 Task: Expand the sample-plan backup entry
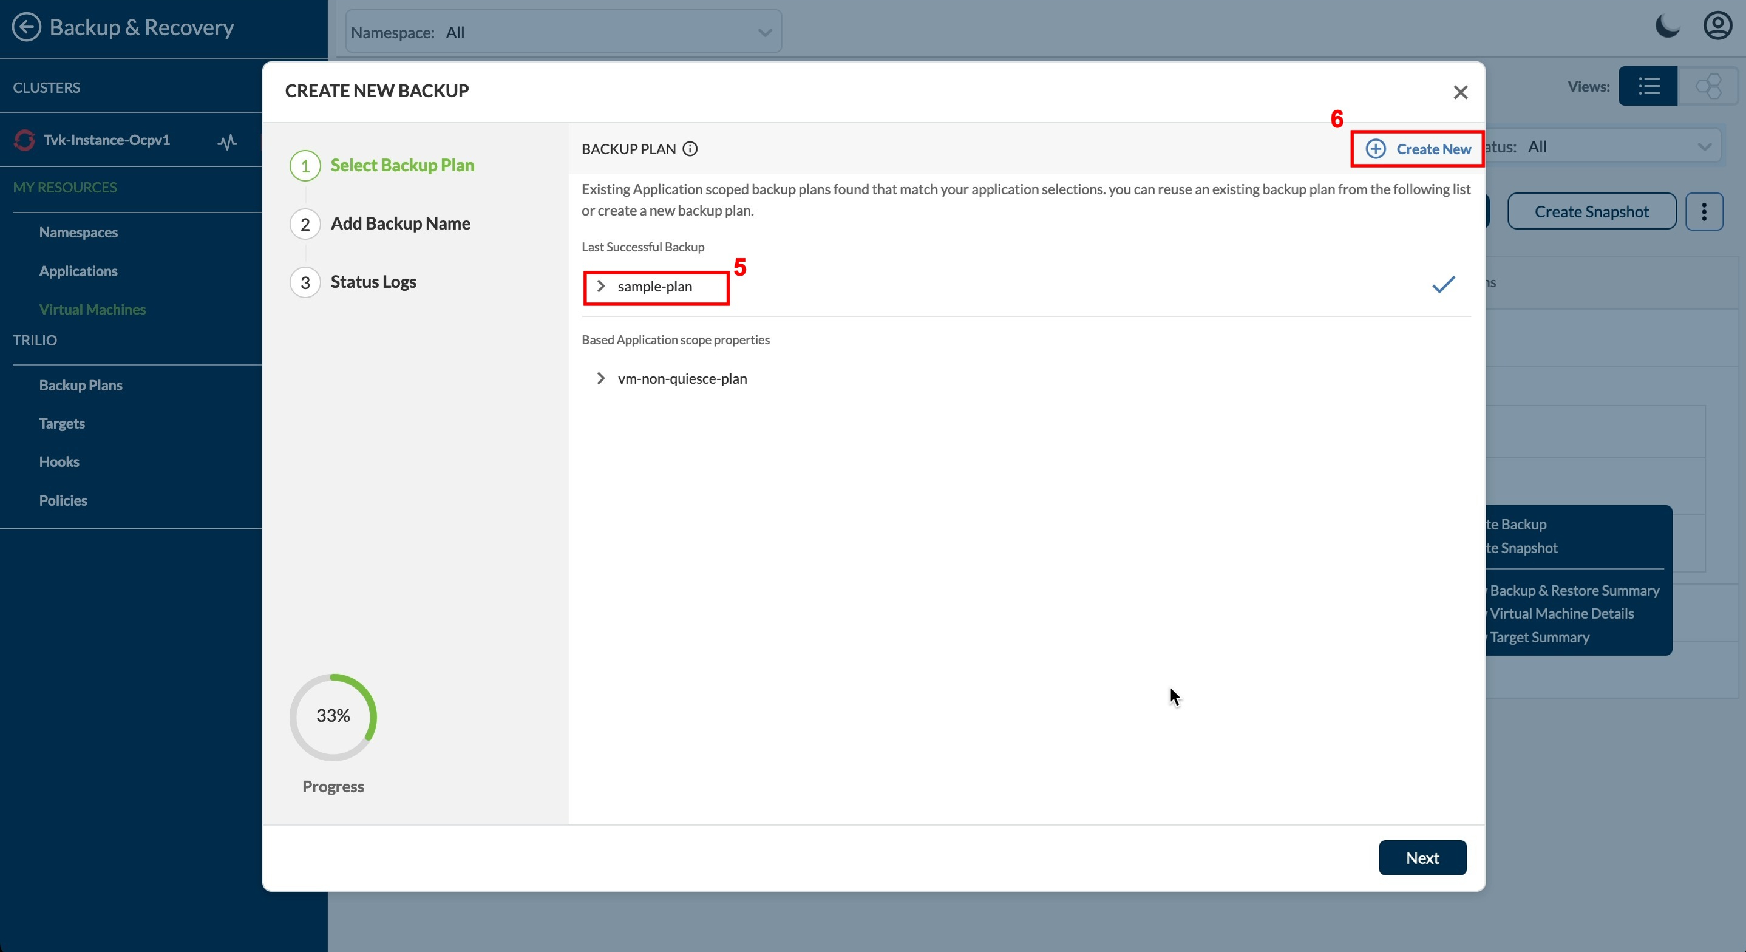click(x=600, y=285)
